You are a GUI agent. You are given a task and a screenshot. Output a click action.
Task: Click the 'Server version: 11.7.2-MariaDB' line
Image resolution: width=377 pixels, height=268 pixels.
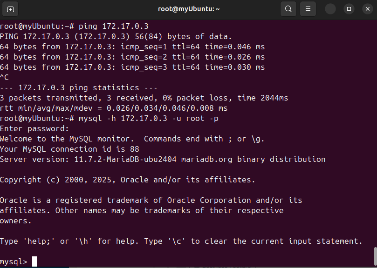(163, 159)
